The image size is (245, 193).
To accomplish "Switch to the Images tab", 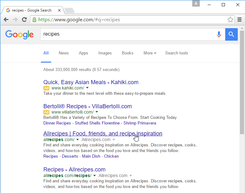I will click(x=105, y=53).
